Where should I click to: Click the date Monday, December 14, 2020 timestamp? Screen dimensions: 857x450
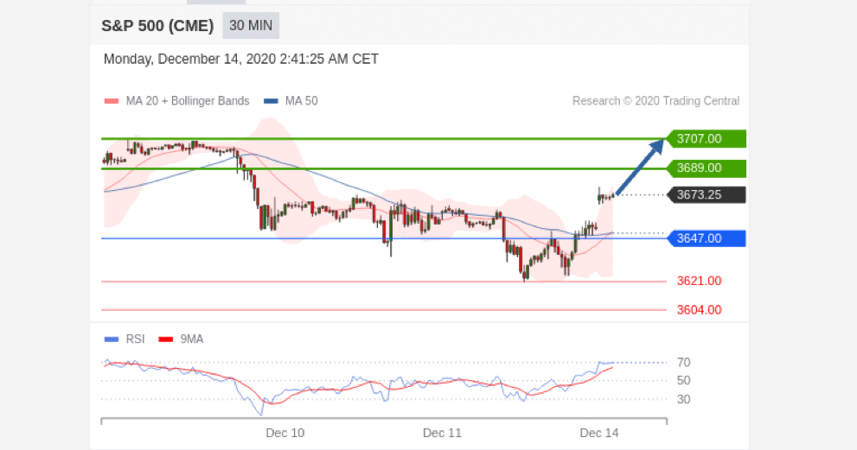coord(241,59)
